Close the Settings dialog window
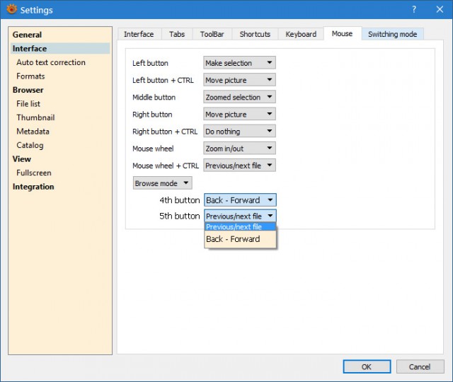 tap(440, 9)
